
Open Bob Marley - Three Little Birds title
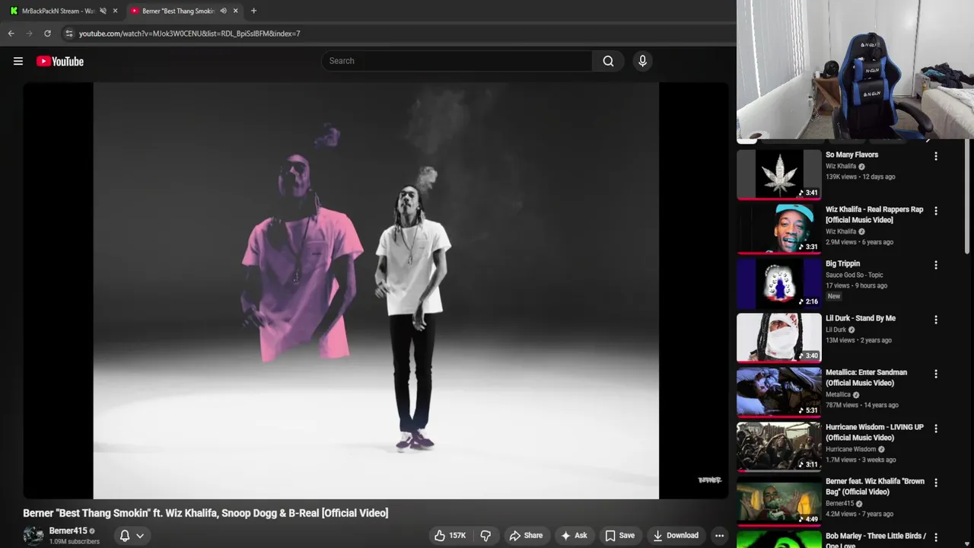tap(876, 539)
